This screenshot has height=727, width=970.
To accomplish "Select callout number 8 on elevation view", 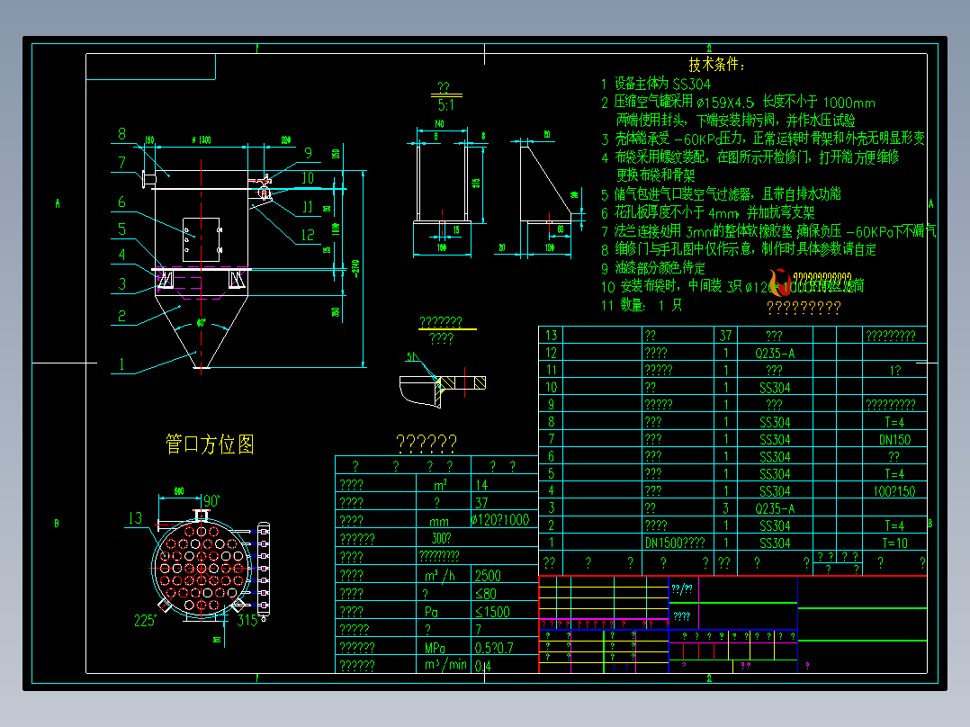I will [x=121, y=134].
